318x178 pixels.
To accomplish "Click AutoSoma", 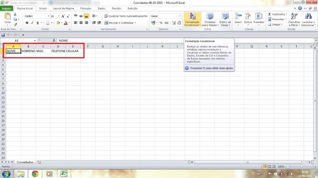I will pyautogui.click(x=278, y=14).
